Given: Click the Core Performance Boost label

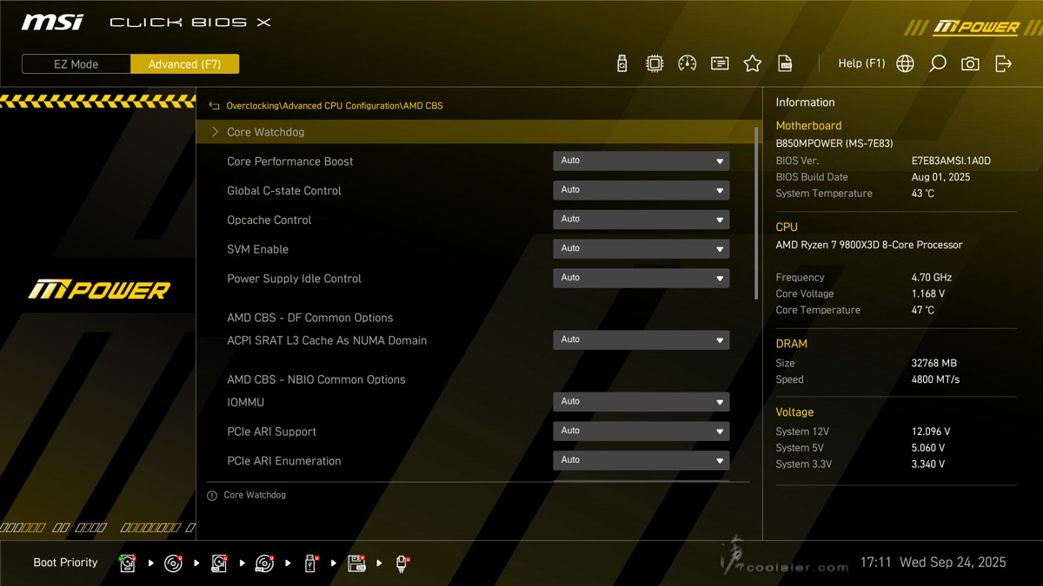Looking at the screenshot, I should pyautogui.click(x=290, y=161).
